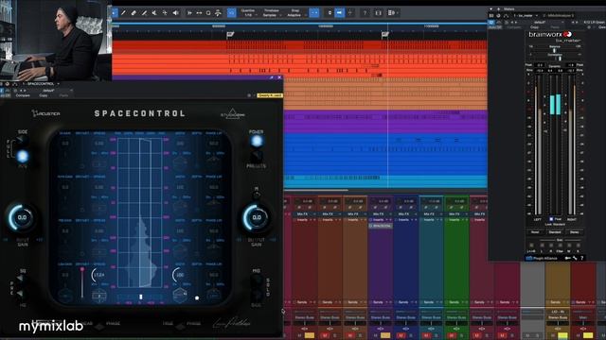Viewport: 606px width, 340px height.
Task: Click the 17.24 dial in SpaceControl display
Action: point(98,275)
